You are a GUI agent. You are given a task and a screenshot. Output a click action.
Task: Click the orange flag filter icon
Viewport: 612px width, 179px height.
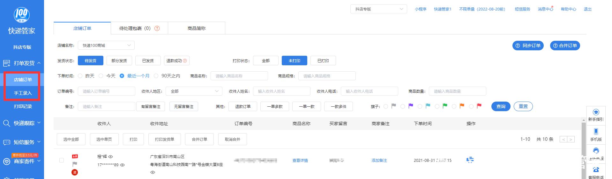point(462,106)
